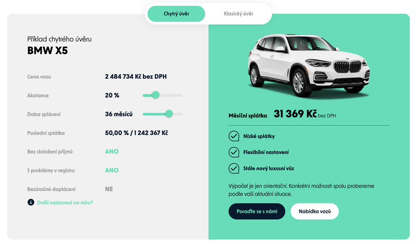Image resolution: width=416 pixels, height=244 pixels.
Task: Click checkmark icon by Stále nový luxusní vůz
Action: 233,169
